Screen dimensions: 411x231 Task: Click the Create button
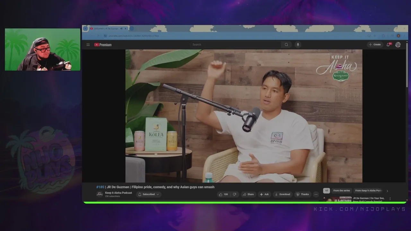coord(375,45)
